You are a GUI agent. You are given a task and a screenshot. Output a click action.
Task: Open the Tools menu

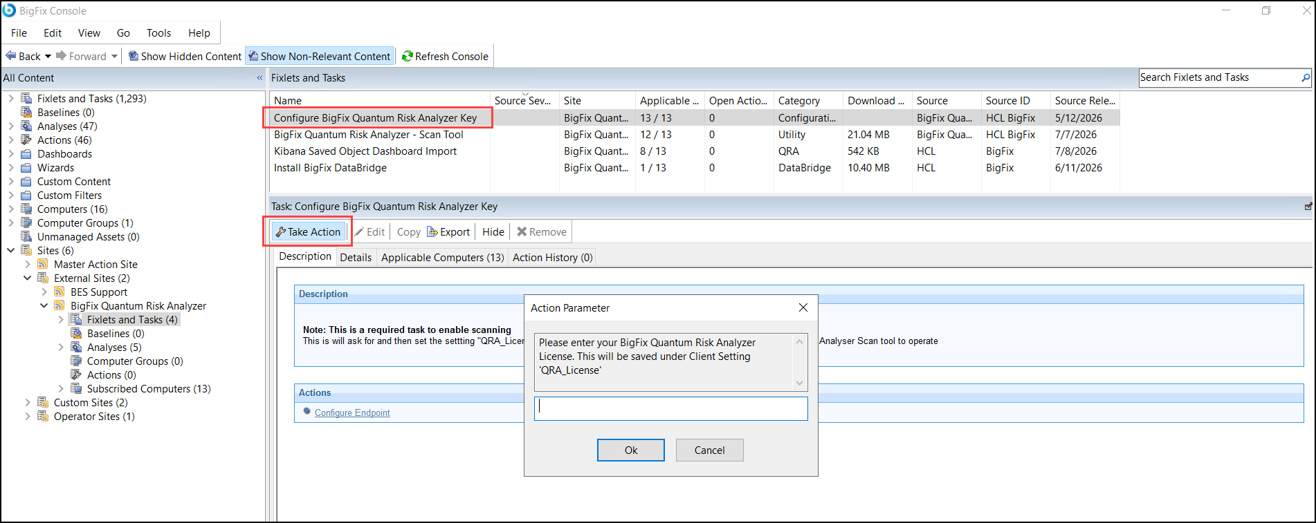tap(158, 32)
